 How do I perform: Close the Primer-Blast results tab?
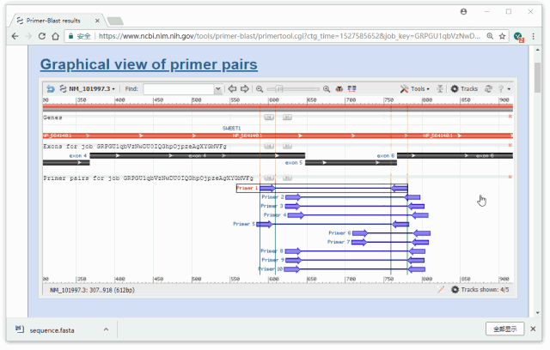pos(97,21)
